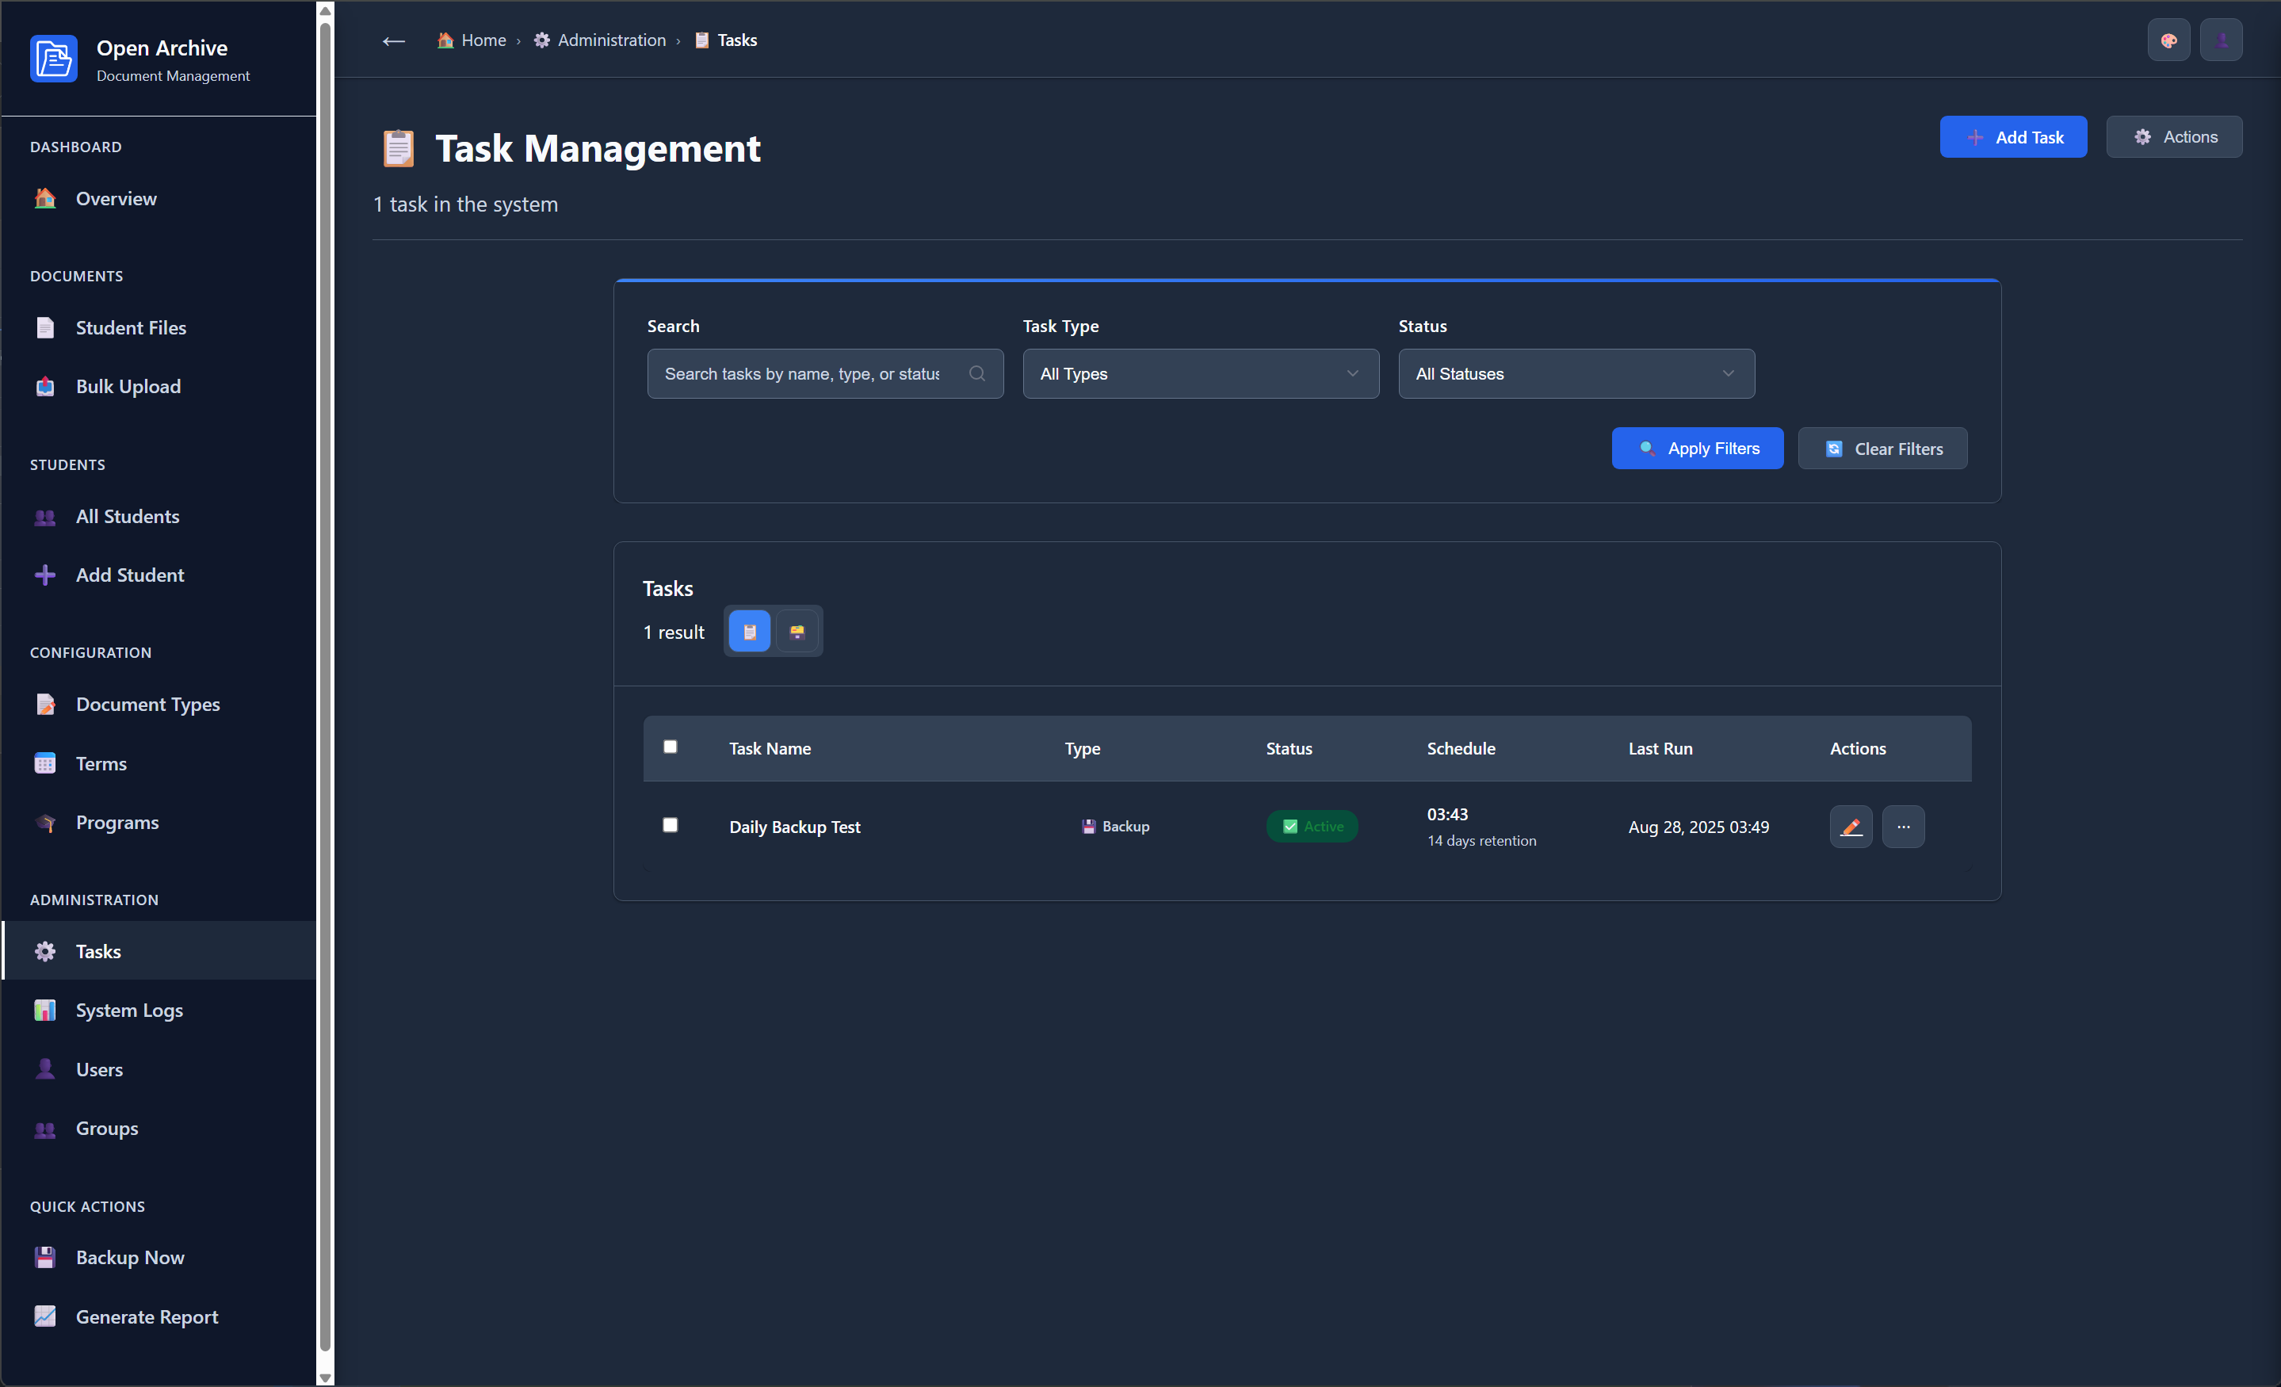Click the Student Files document icon
This screenshot has width=2281, height=1387.
click(44, 328)
